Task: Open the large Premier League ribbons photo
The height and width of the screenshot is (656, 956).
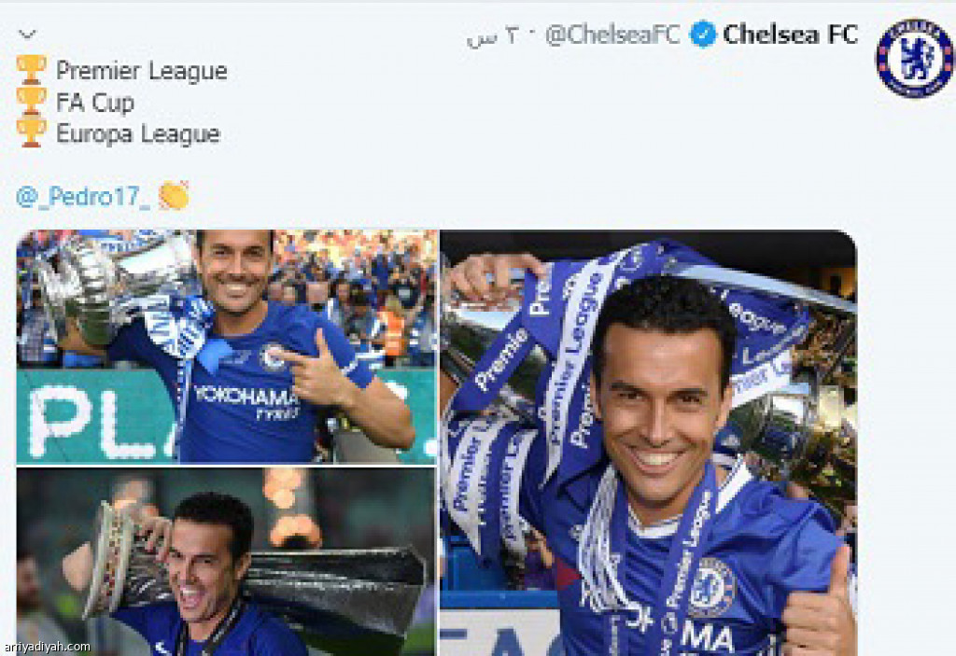Action: [x=648, y=443]
